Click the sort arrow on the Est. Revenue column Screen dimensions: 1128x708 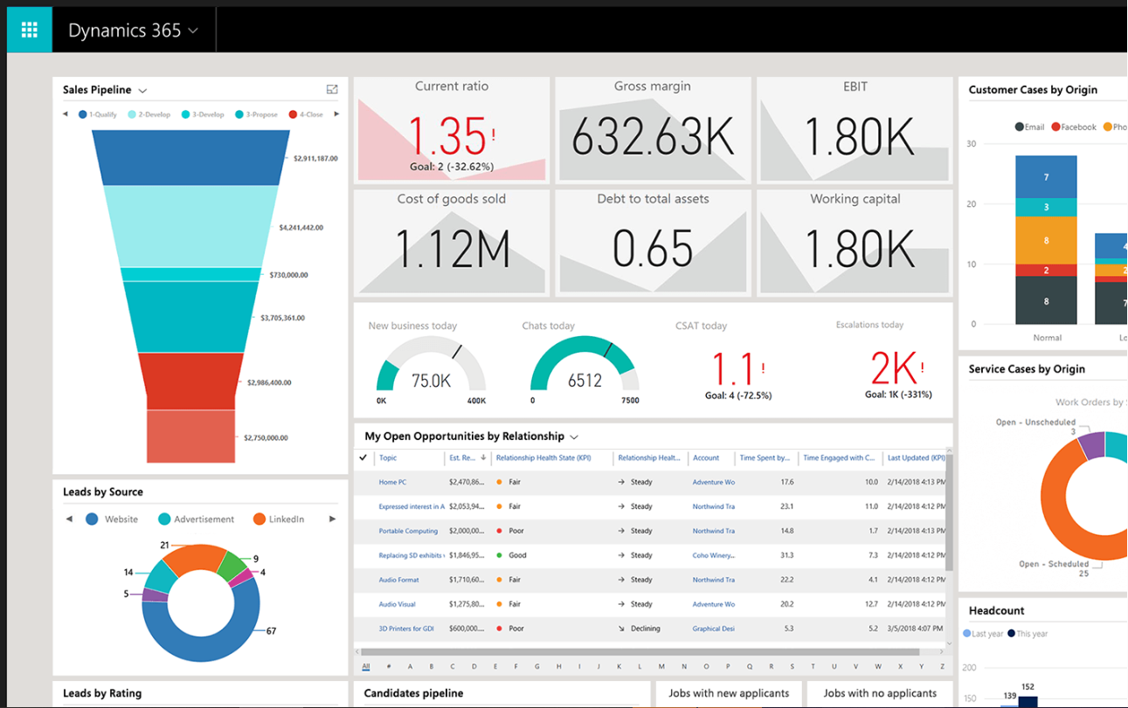(481, 457)
